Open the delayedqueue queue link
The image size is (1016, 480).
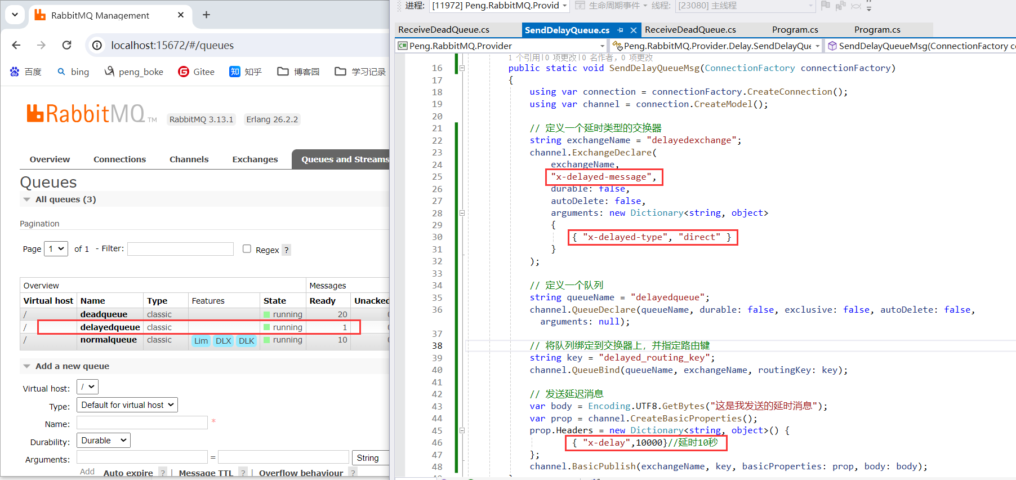click(110, 327)
